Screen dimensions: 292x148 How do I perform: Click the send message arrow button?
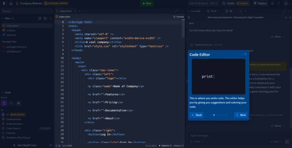pyautogui.click(x=287, y=141)
